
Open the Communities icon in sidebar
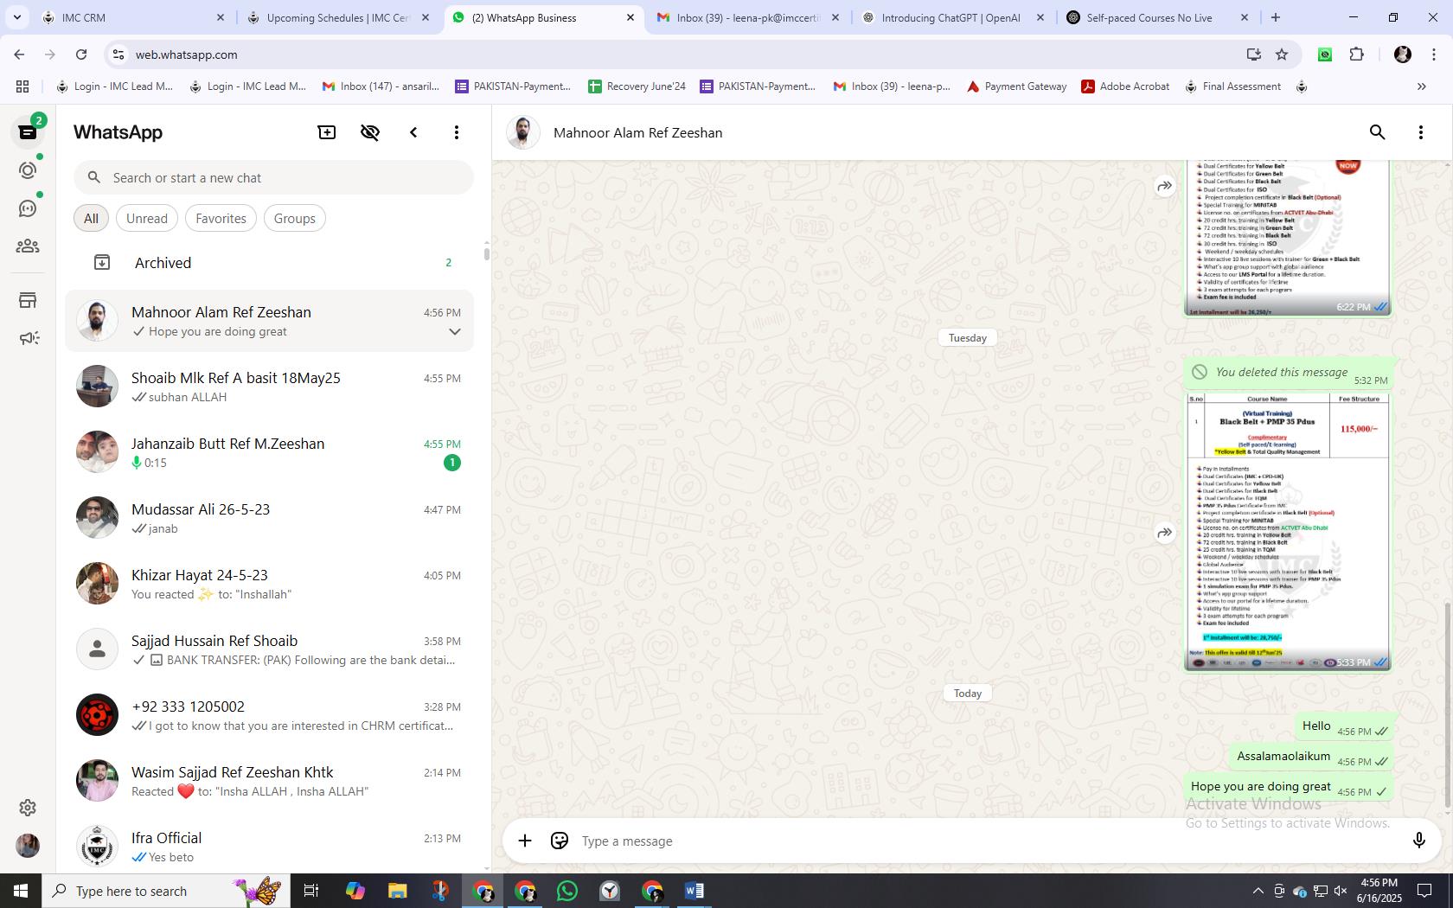coord(28,246)
